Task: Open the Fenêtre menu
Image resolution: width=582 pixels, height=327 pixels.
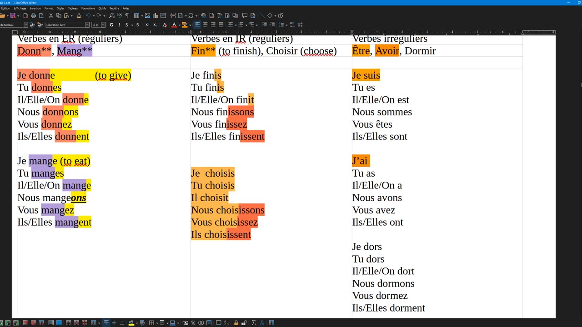Action: click(x=114, y=8)
